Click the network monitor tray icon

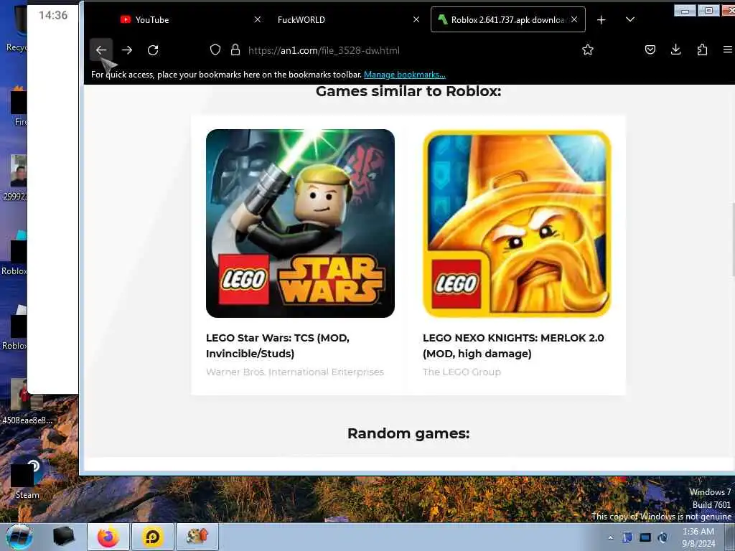pos(645,537)
